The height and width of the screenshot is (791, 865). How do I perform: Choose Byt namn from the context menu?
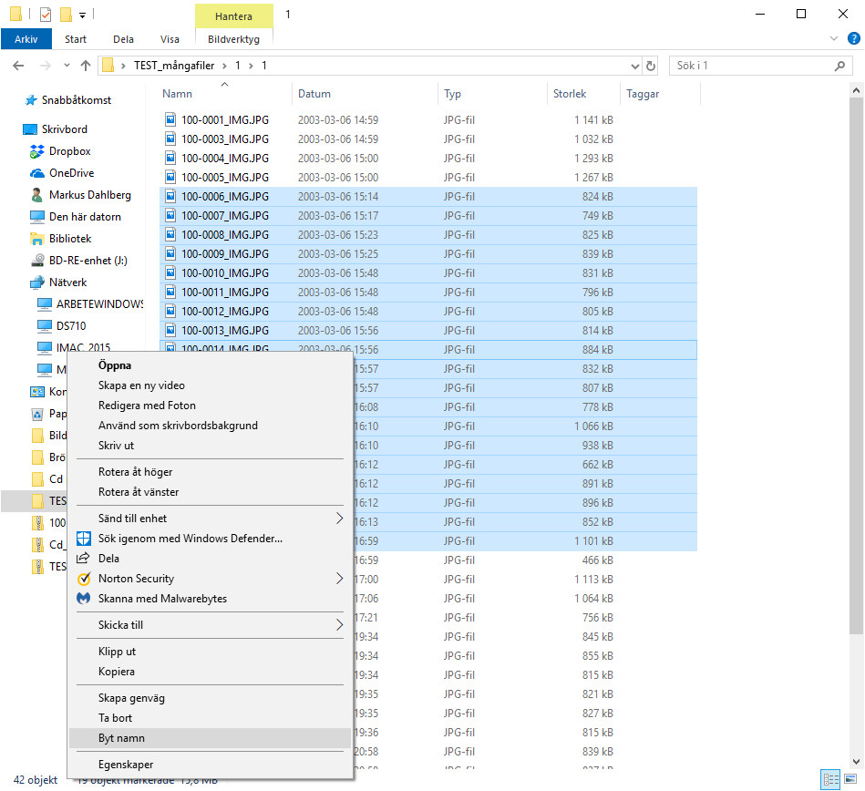tap(121, 738)
